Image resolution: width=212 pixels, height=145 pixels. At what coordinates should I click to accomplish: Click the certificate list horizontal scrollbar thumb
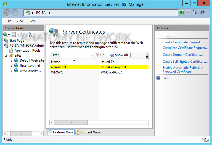tap(71, 123)
